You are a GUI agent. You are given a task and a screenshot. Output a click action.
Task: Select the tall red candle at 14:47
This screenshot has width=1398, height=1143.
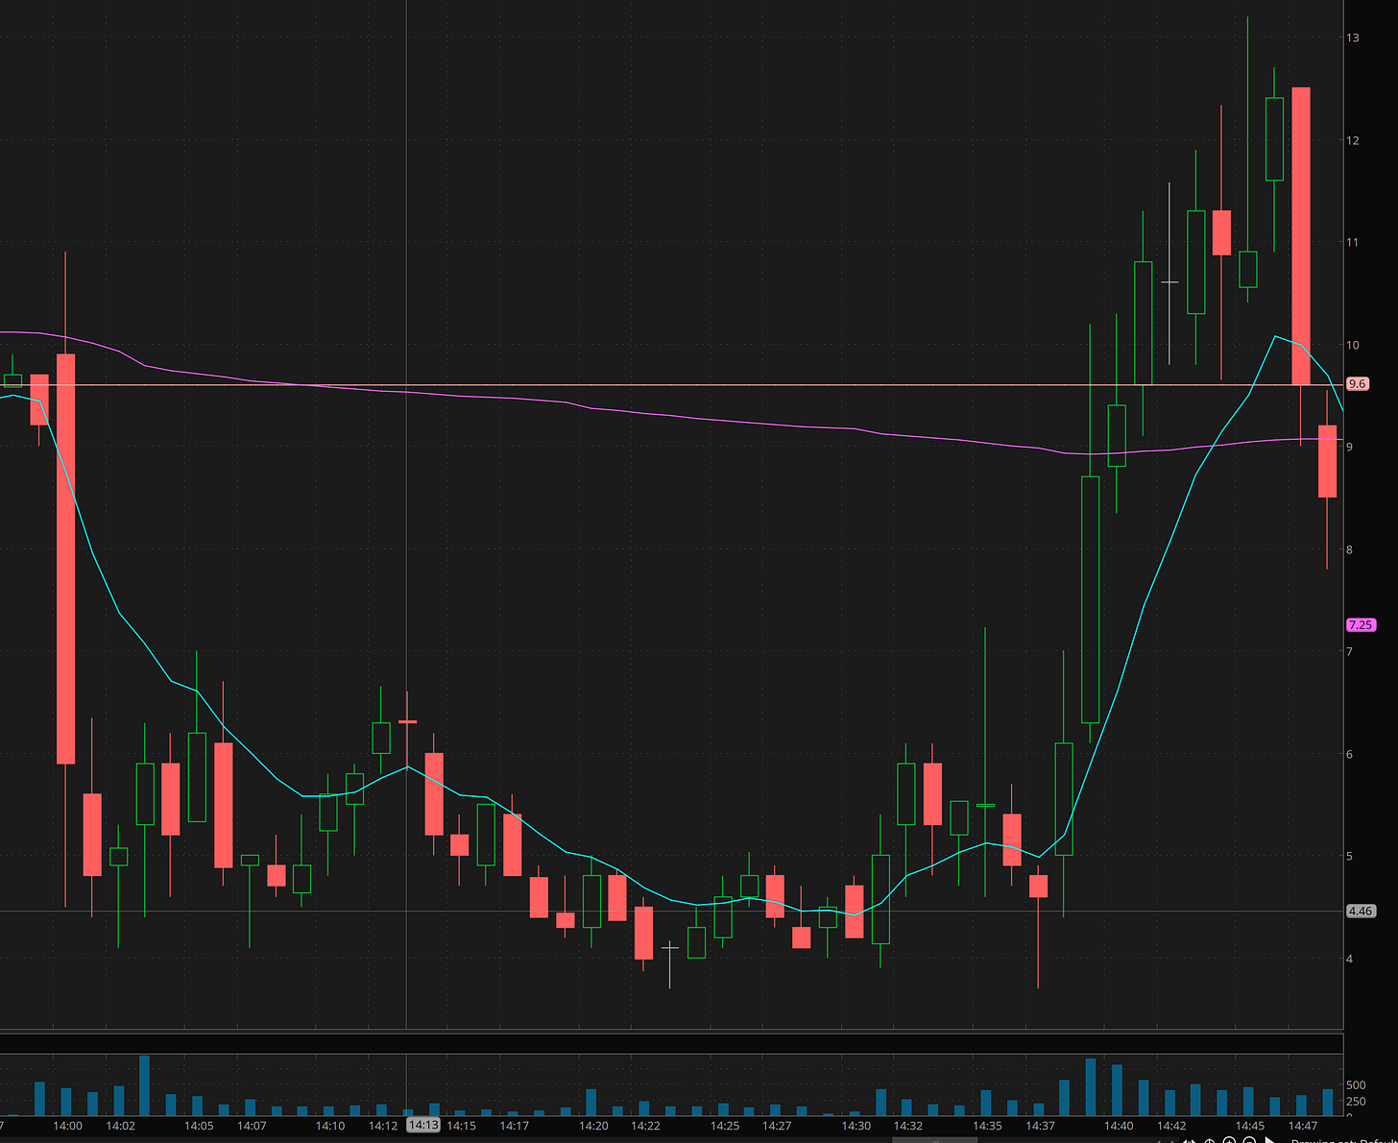click(x=1301, y=236)
